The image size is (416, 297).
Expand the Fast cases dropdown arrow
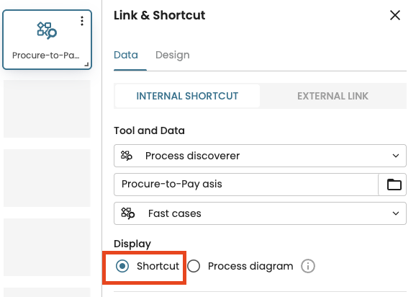(x=396, y=213)
